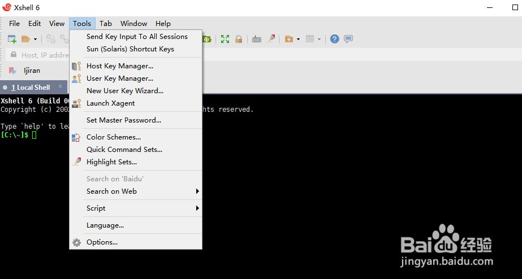Close the open Tools menu
This screenshot has width=522, height=279.
82,24
